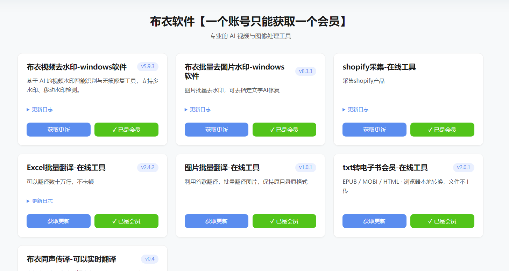Expand 更新日志 under 布衣视频去水印
The width and height of the screenshot is (509, 271).
[x=40, y=110]
